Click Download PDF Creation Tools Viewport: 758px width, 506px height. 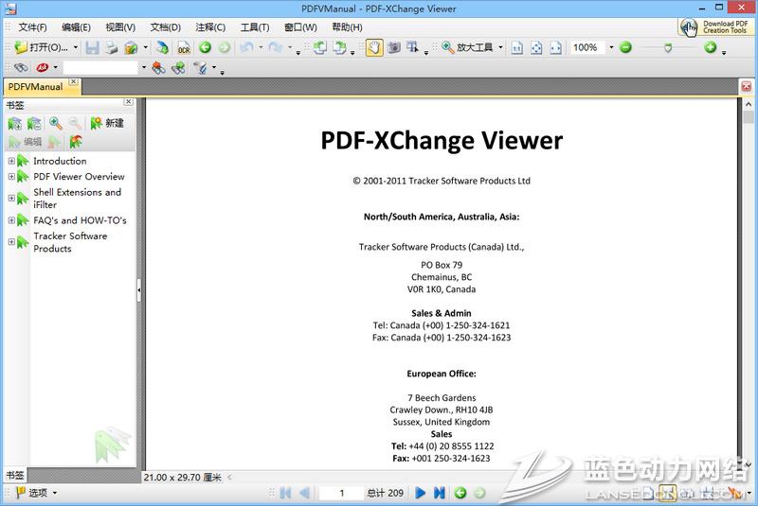point(716,26)
